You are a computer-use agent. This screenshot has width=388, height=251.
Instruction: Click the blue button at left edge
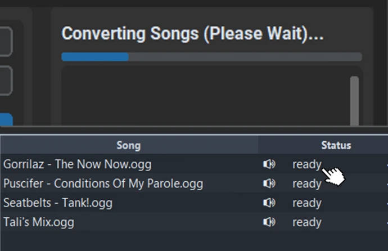6,120
